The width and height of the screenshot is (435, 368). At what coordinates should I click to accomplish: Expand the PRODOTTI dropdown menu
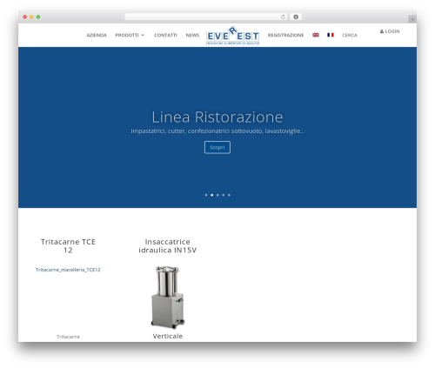coord(130,35)
